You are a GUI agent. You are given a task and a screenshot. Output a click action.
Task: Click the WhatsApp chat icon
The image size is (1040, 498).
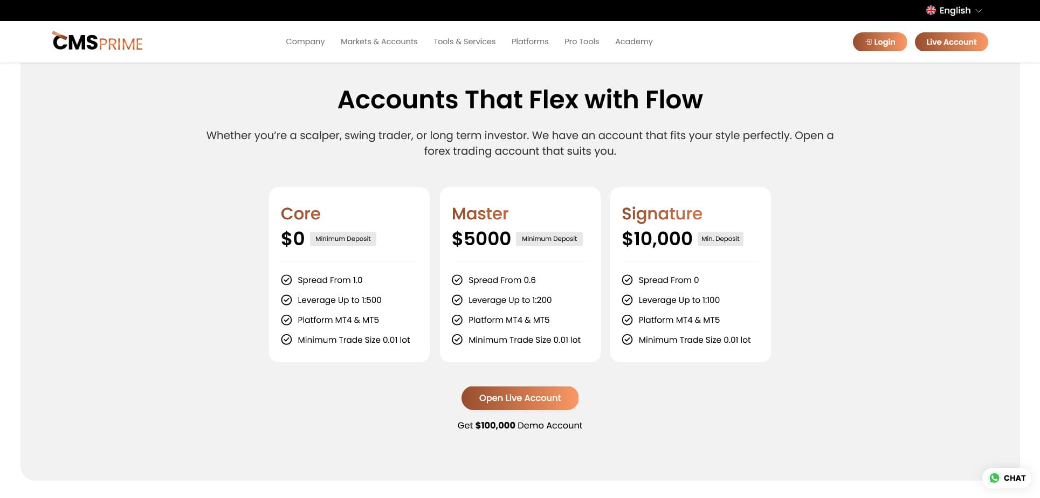pyautogui.click(x=995, y=478)
